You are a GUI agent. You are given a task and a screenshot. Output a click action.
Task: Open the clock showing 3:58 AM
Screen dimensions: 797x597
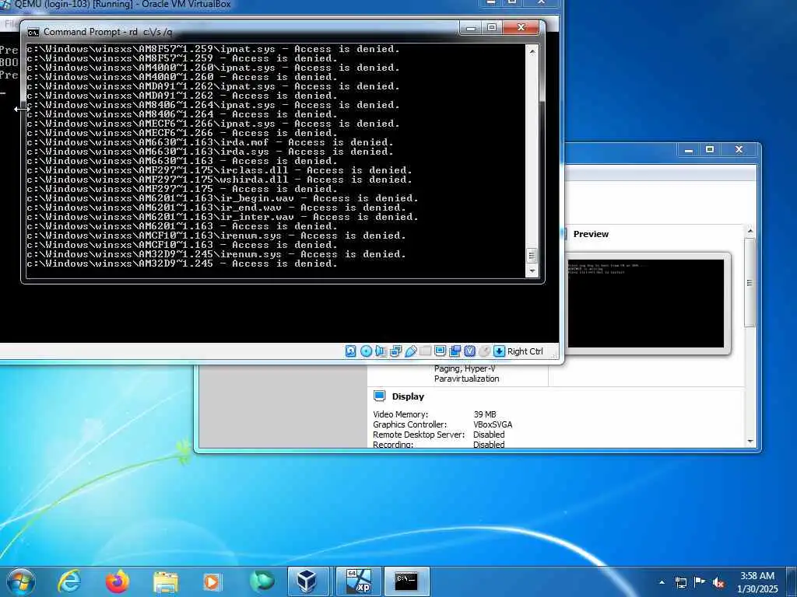757,576
